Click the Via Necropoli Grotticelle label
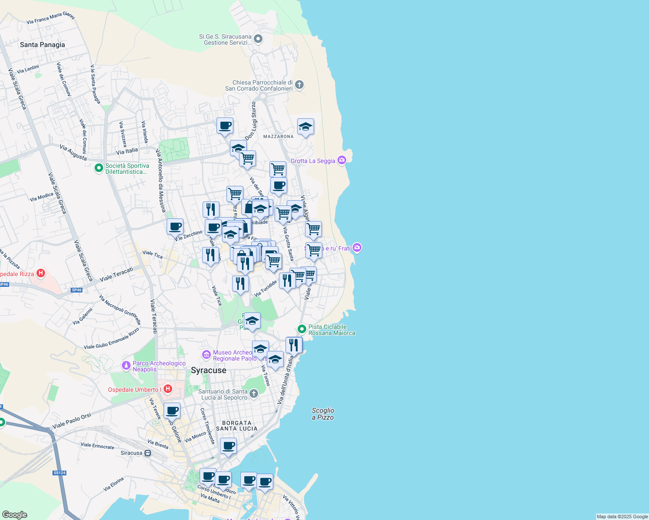Screen dimensions: 649x520 click(120, 310)
